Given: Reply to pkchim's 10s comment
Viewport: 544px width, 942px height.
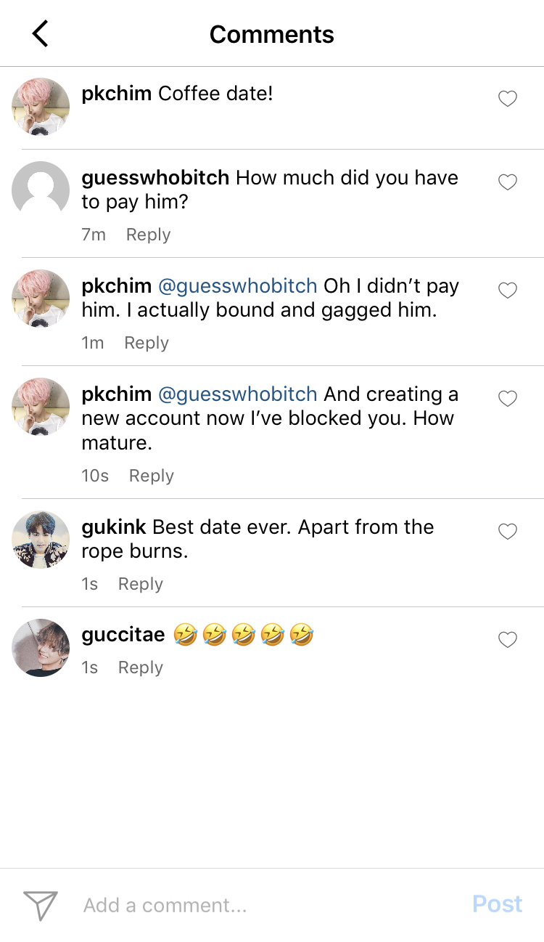Looking at the screenshot, I should tap(152, 476).
